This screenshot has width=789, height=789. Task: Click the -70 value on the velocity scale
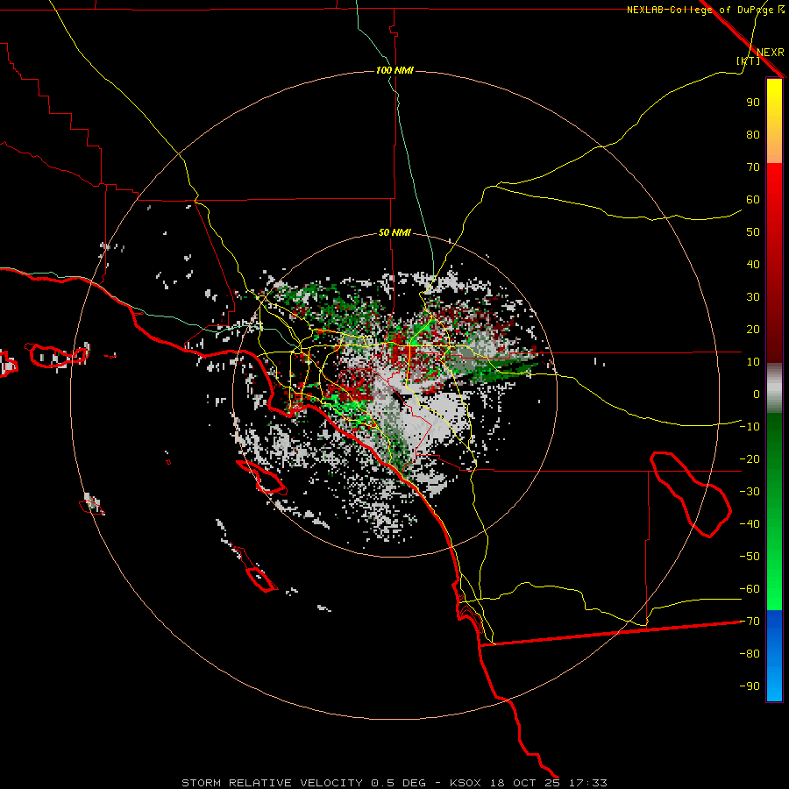[750, 622]
